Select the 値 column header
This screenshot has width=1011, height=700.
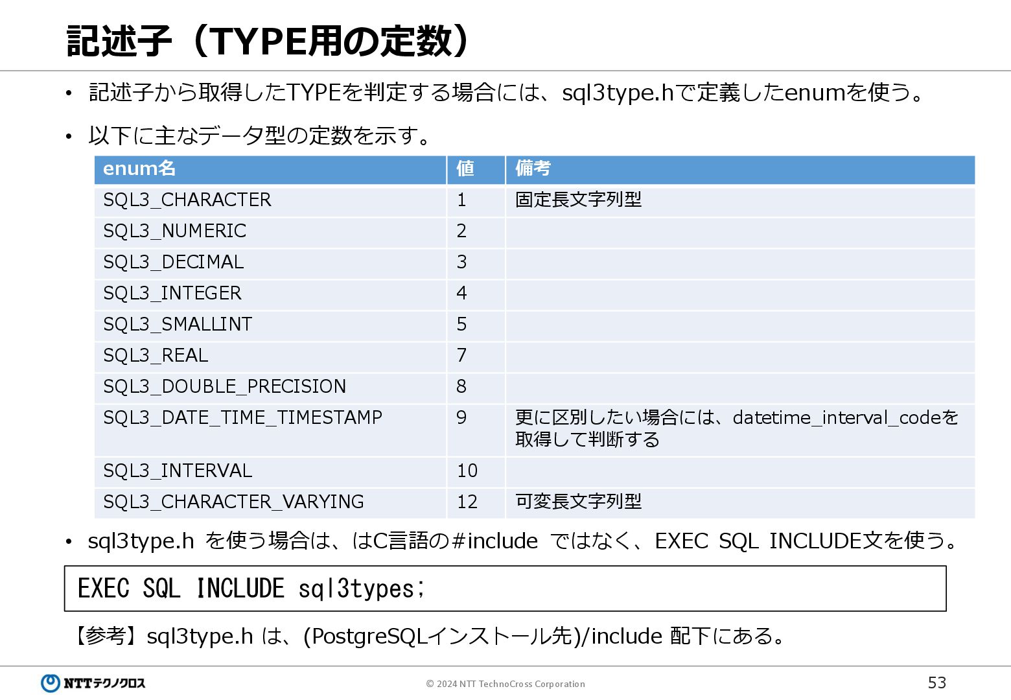click(x=476, y=170)
